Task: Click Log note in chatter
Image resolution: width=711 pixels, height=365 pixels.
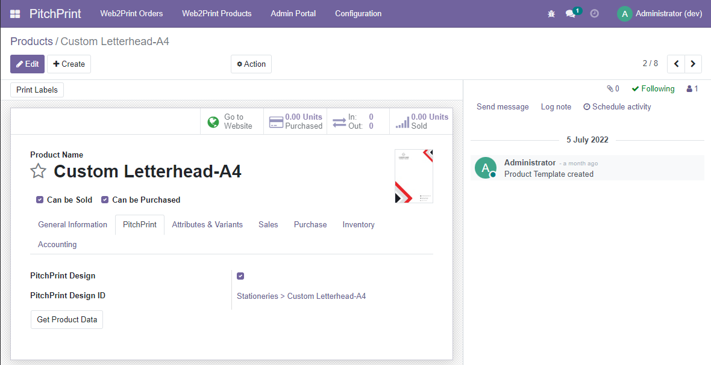Action: click(x=556, y=107)
